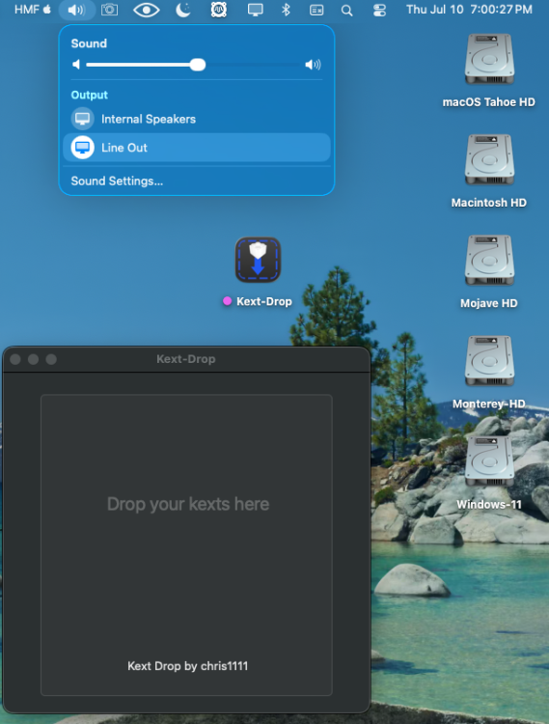Select the Mojave HD drive icon
Image resolution: width=549 pixels, height=724 pixels.
pyautogui.click(x=489, y=261)
